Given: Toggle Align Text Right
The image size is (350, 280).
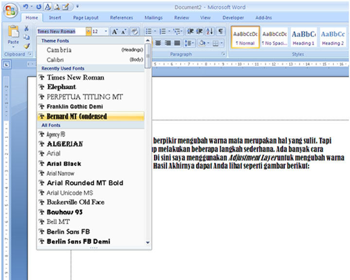Looking at the screenshot, I should pos(168,43).
